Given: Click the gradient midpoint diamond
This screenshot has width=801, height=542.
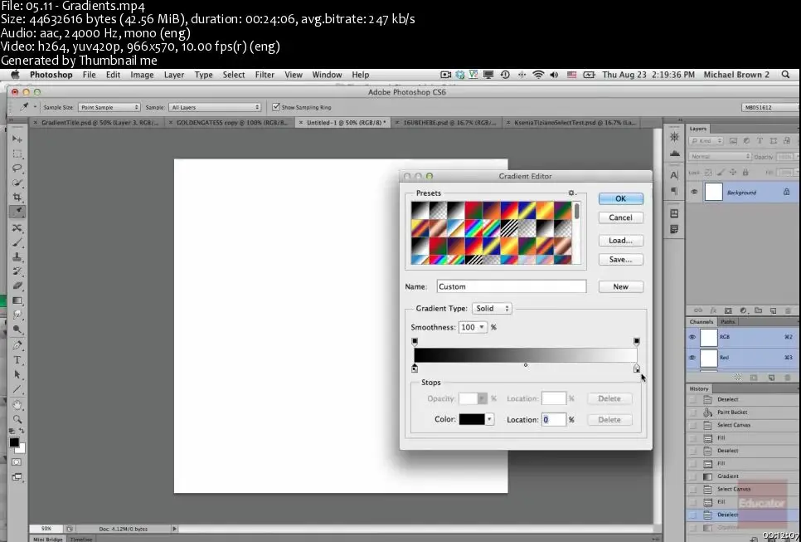Looking at the screenshot, I should [526, 365].
